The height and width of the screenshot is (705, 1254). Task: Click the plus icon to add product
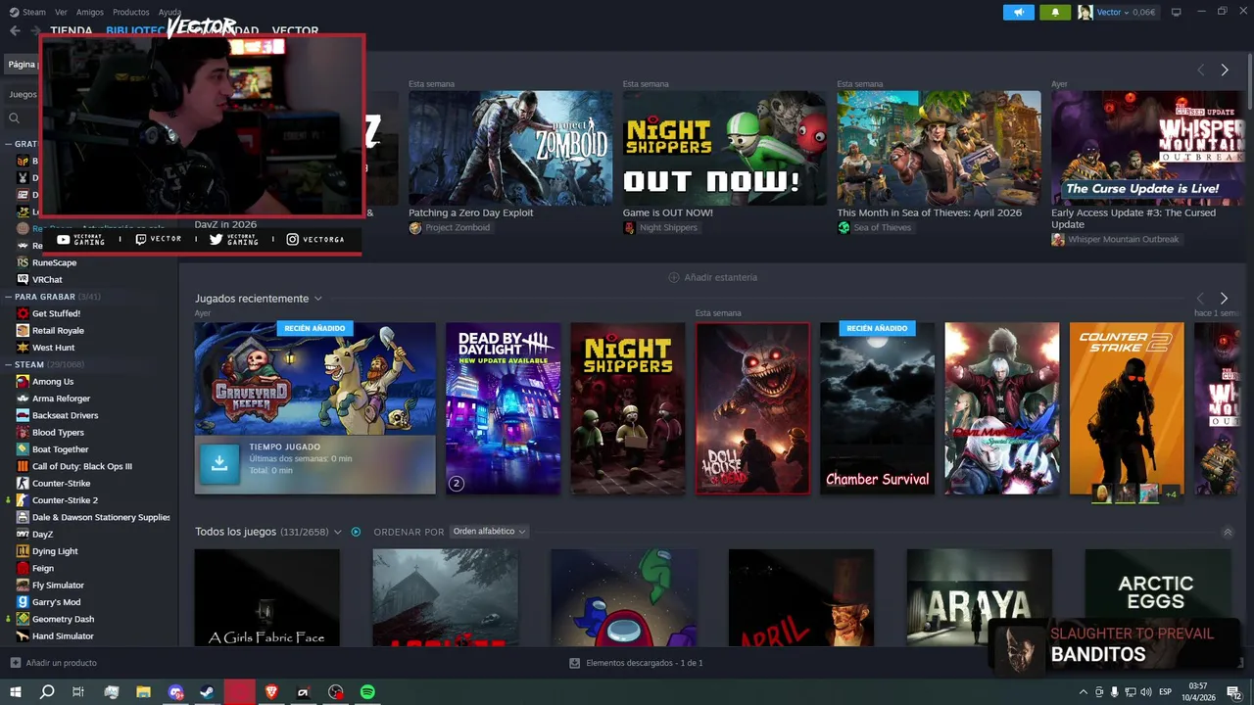pos(15,663)
